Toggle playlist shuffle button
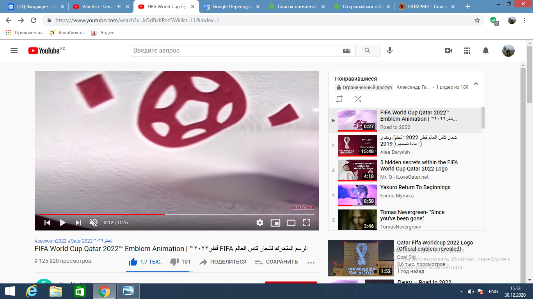The width and height of the screenshot is (533, 299). click(x=358, y=99)
